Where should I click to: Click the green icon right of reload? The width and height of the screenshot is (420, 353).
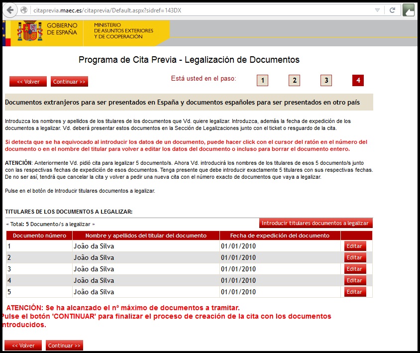pos(409,10)
